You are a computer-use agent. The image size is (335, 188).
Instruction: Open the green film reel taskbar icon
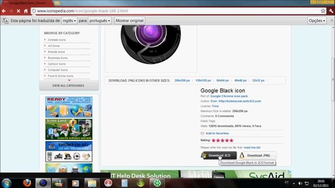tap(157, 183)
